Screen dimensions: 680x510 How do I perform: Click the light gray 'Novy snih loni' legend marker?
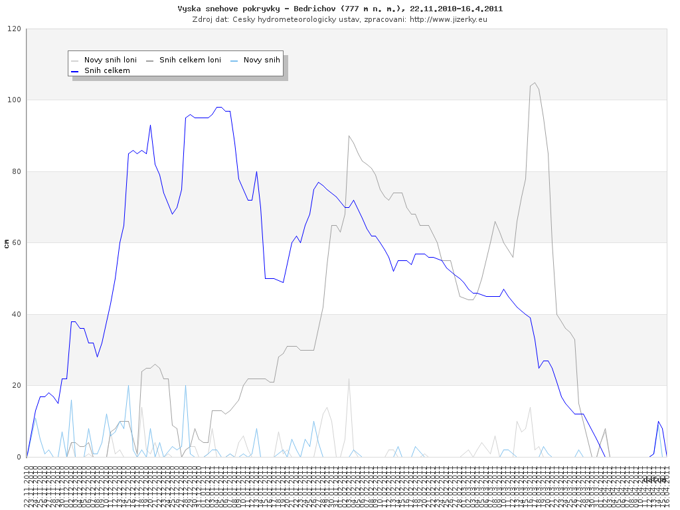(75, 60)
